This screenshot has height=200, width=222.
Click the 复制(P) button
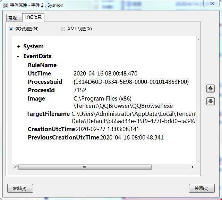(20, 189)
